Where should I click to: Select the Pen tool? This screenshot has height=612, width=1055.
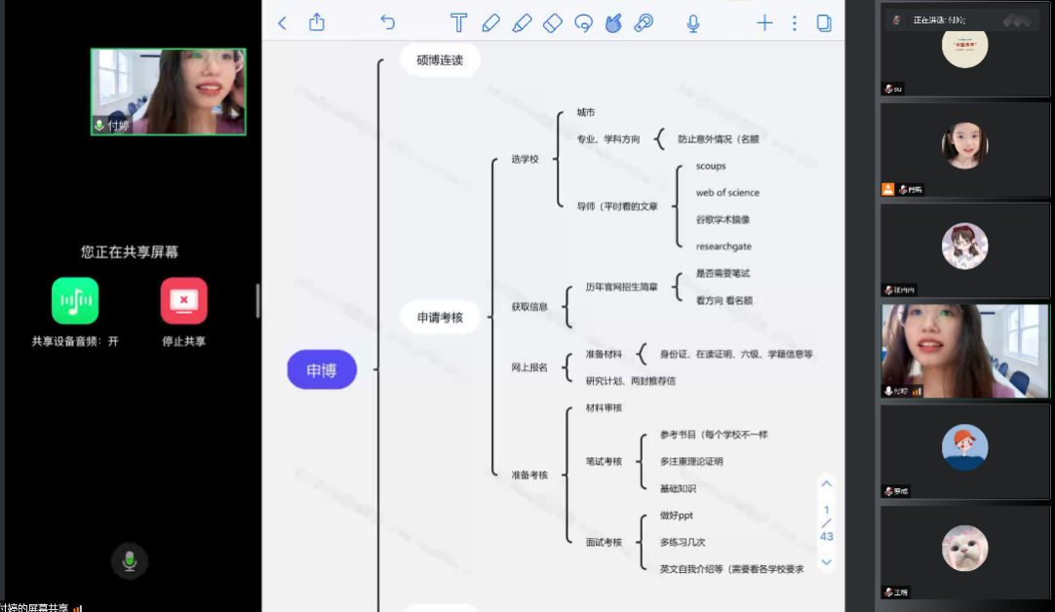(490, 23)
